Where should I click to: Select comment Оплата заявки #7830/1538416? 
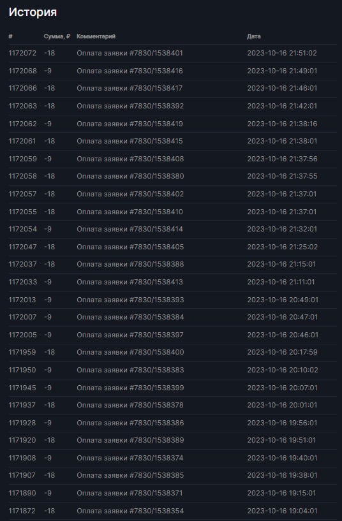point(130,71)
